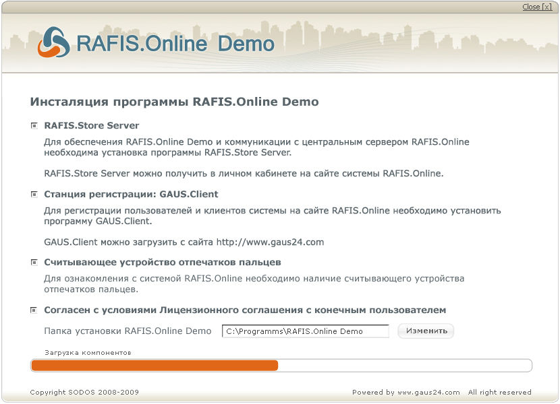The image size is (560, 404).
Task: Click the paragraph starting 'Для ознакомления с системой'
Action: pos(254,284)
